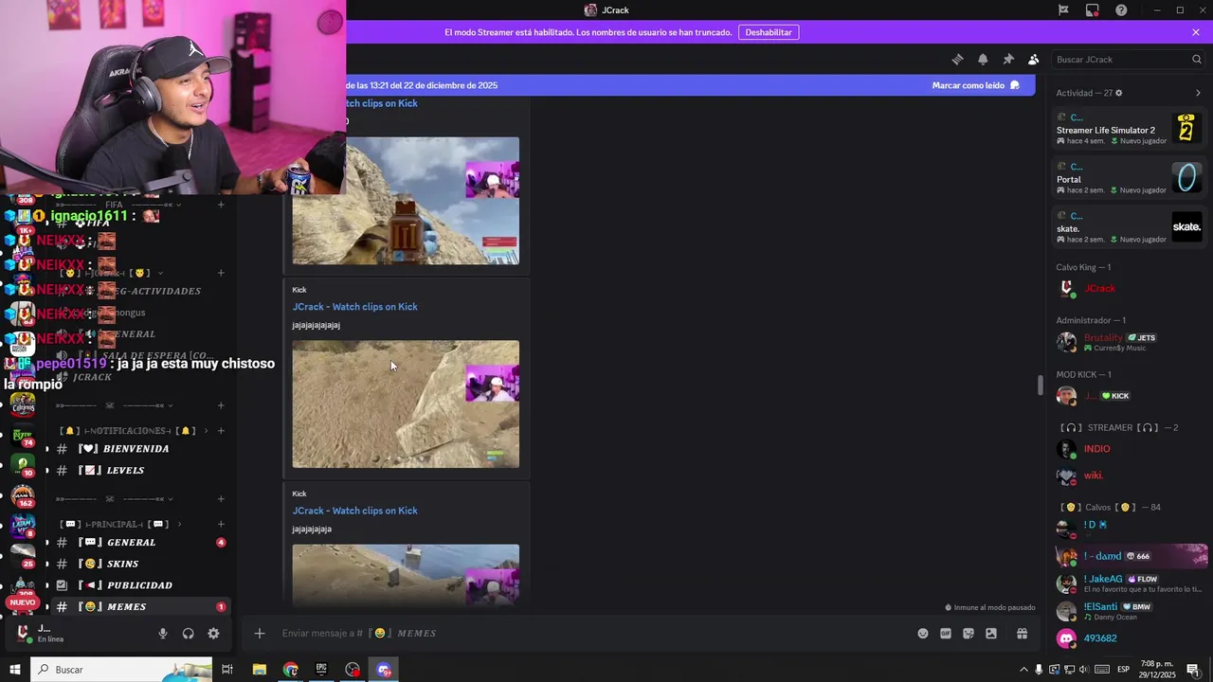
Task: Toggle microphone mute in user panel
Action: 163,634
